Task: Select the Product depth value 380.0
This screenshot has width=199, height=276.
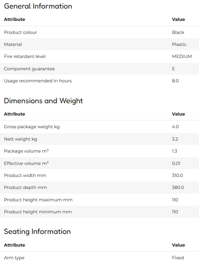Action: [178, 187]
